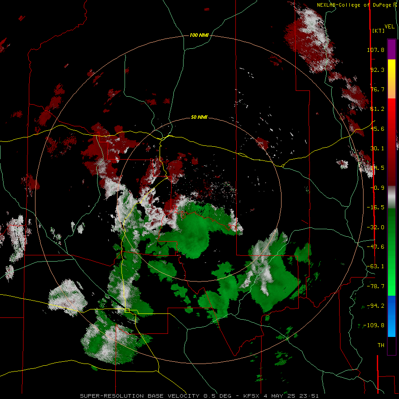The width and height of the screenshot is (399, 399).
Task: Click the [KT] units label
Action: pos(379,31)
